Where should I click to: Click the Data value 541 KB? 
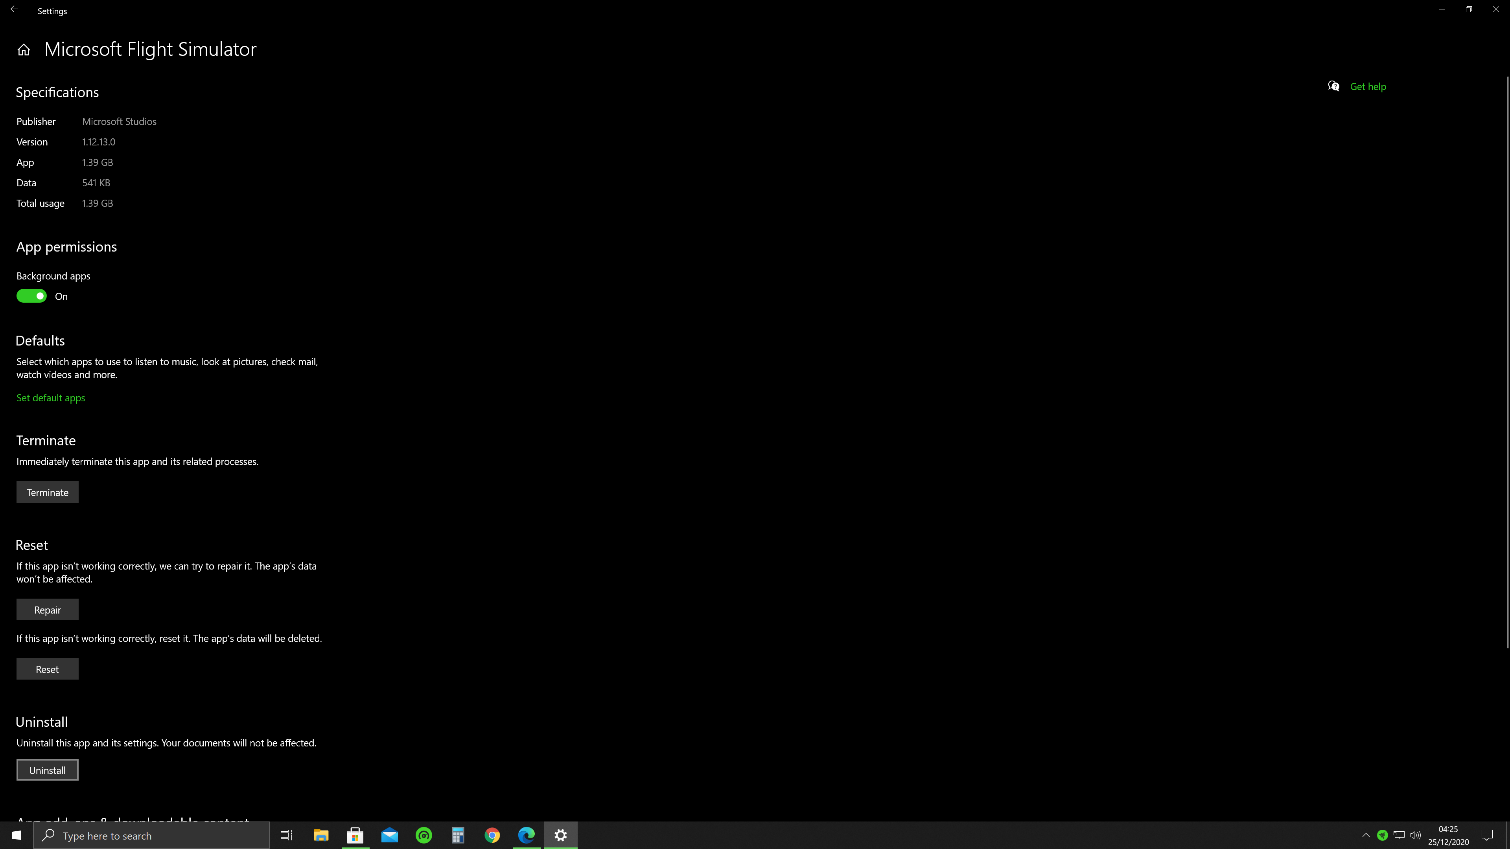(96, 183)
